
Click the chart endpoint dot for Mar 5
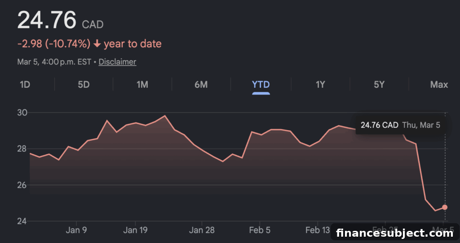click(445, 207)
